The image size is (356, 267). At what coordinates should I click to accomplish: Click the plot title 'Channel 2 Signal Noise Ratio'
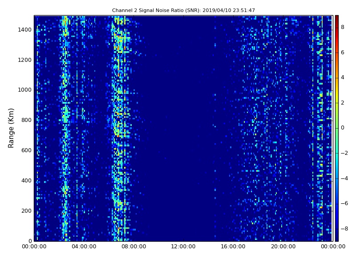coord(183,10)
